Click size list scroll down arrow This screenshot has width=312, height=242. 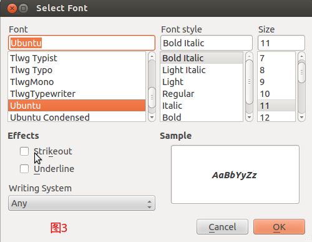[301, 117]
